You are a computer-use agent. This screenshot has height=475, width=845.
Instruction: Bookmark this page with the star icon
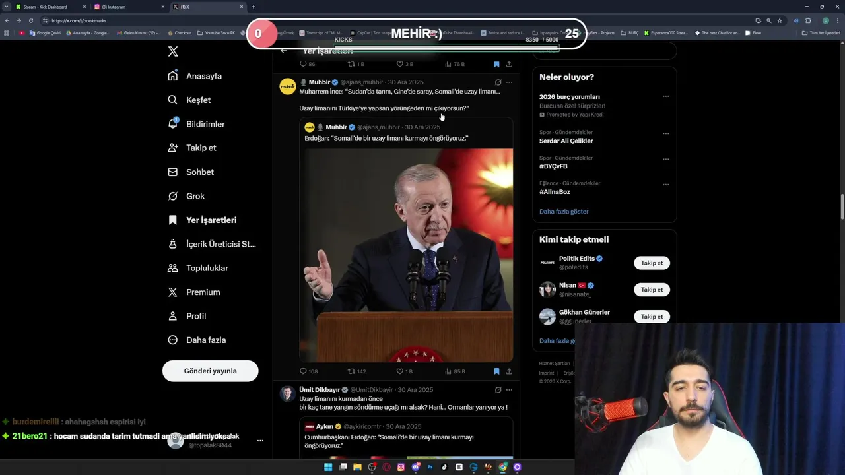coord(780,20)
